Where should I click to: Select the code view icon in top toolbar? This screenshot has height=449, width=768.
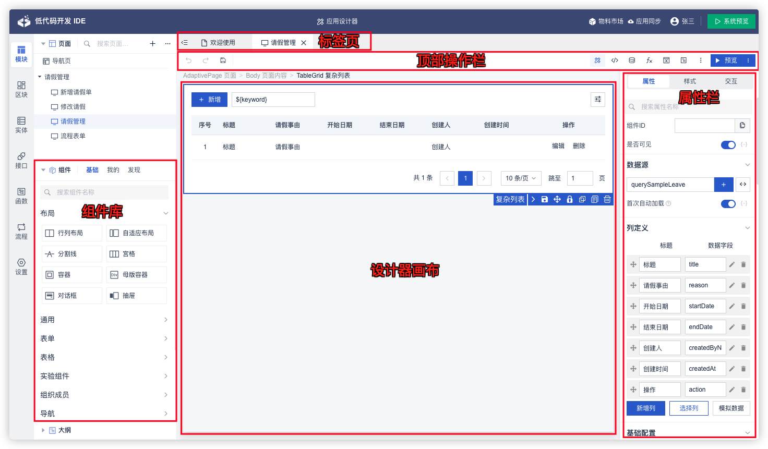click(615, 60)
